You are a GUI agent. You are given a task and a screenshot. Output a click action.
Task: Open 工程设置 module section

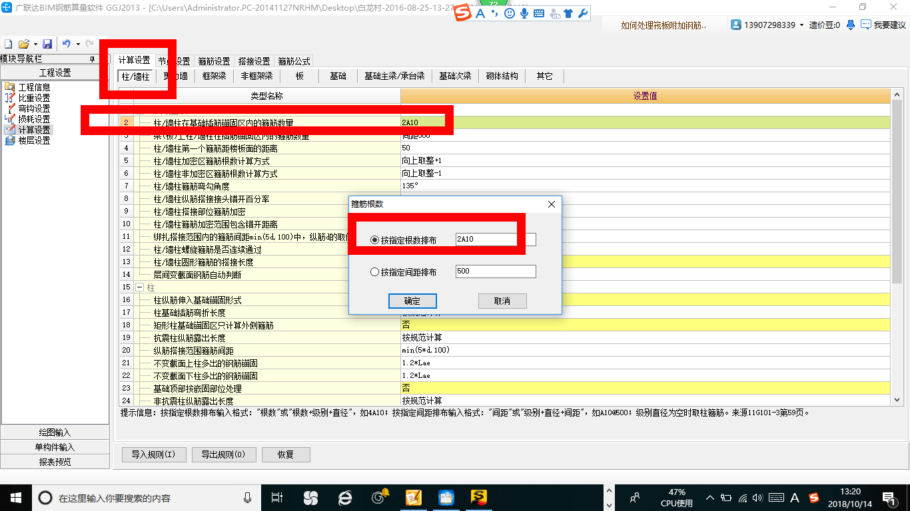click(55, 73)
